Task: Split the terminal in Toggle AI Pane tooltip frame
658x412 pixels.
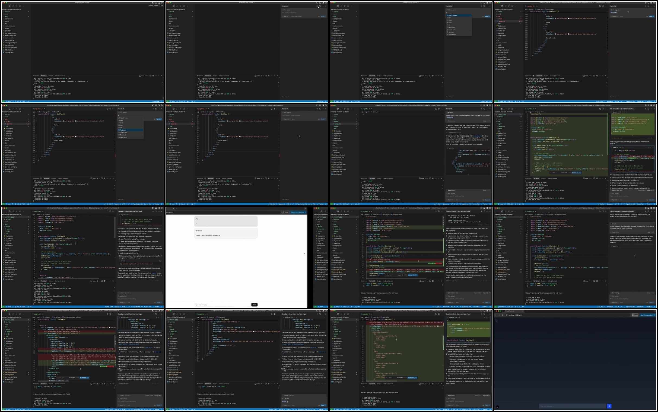Action: [150, 76]
